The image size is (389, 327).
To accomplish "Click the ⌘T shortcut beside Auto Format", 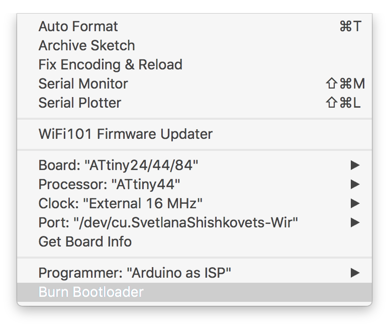I will tap(350, 26).
